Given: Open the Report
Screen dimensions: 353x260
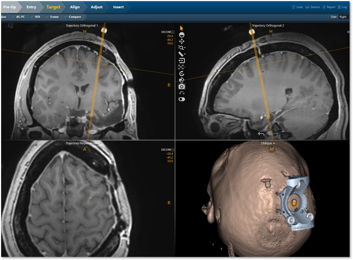Looking at the screenshot, I should (329, 7).
